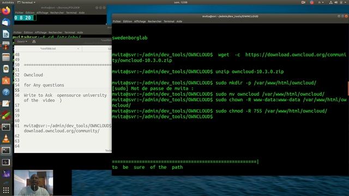
Task: Open Aide menu in FOLDER terminal window
Action: pyautogui.click(x=82, y=13)
